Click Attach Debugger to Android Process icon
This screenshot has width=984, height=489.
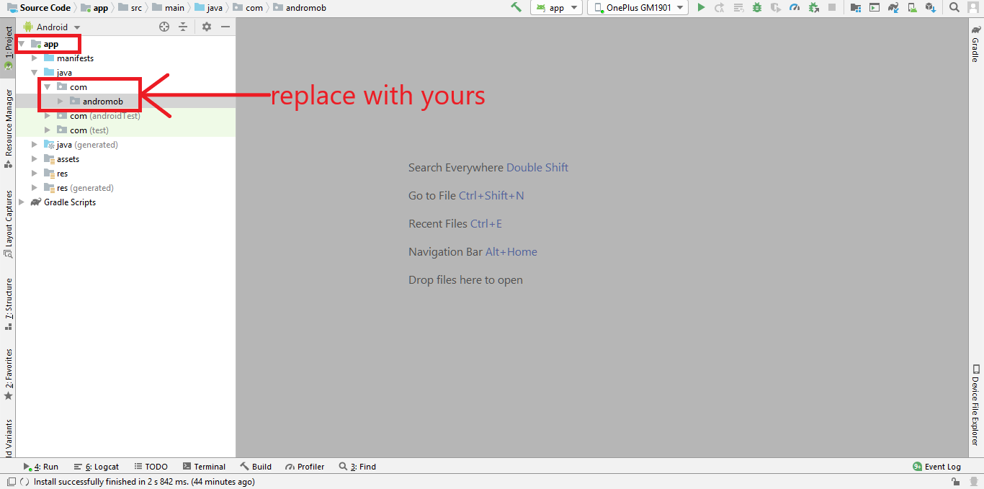pyautogui.click(x=814, y=7)
